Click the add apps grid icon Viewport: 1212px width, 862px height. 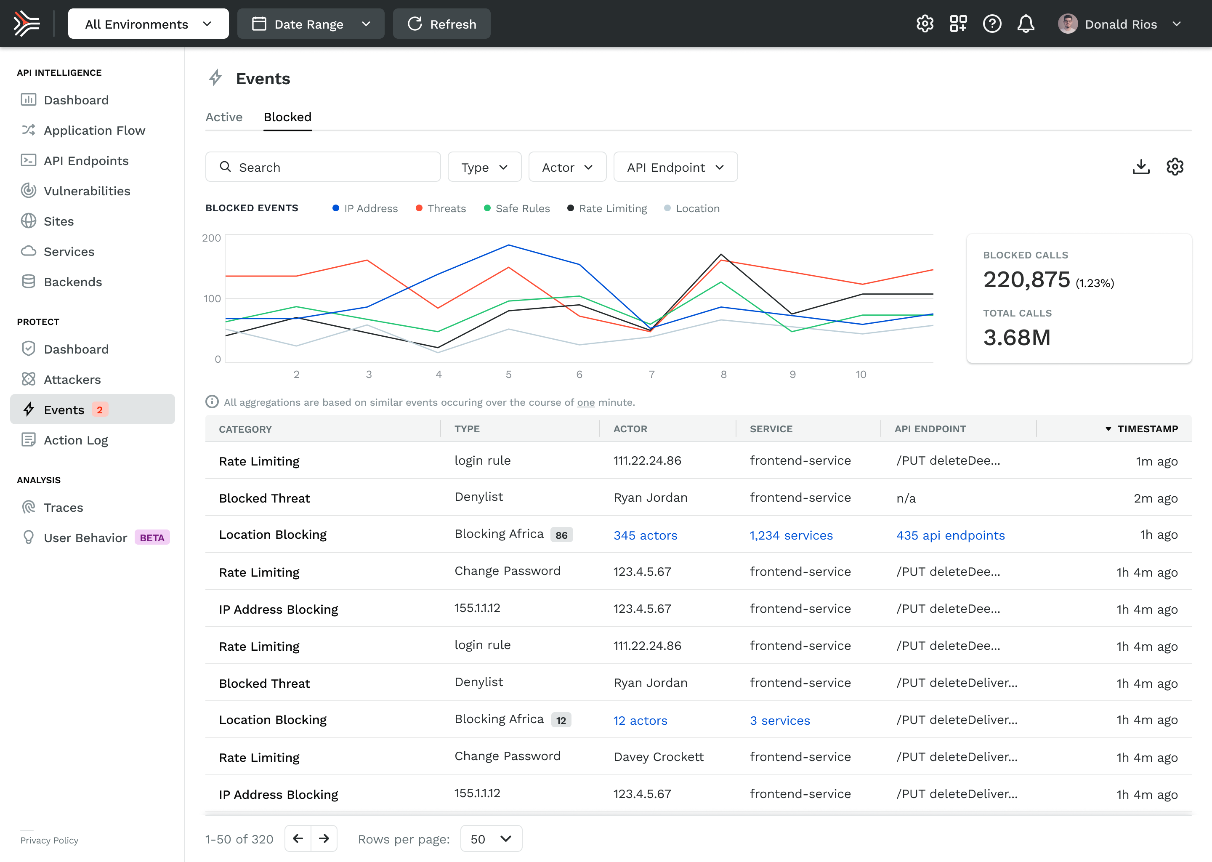(958, 24)
